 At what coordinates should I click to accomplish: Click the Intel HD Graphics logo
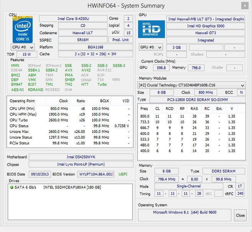pyautogui.click(x=152, y=29)
